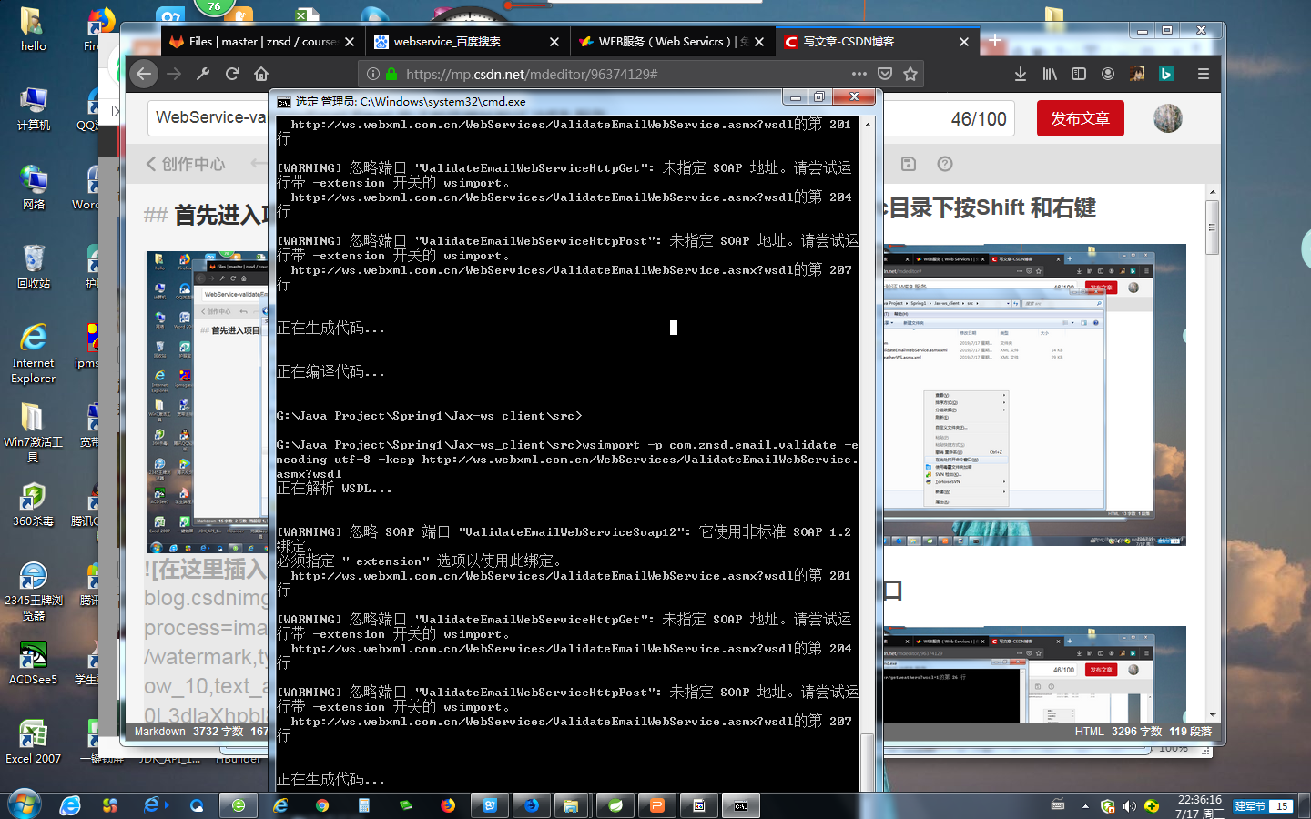
Task: Open the Firefox downloads panel
Action: [1021, 74]
